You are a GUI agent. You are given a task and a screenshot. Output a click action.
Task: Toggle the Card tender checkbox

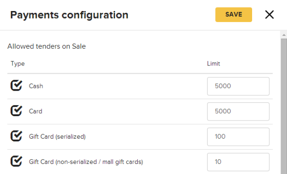[x=16, y=111]
